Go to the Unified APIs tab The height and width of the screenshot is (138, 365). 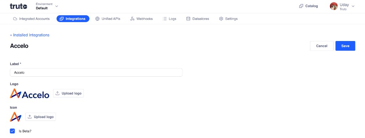(x=108, y=19)
